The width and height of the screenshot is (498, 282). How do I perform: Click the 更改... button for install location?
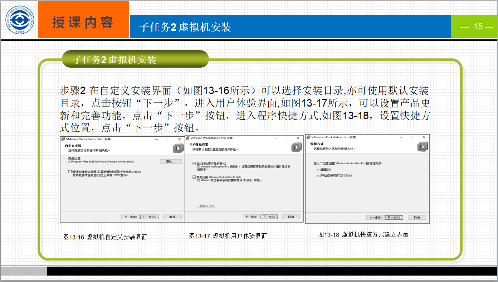[171, 162]
